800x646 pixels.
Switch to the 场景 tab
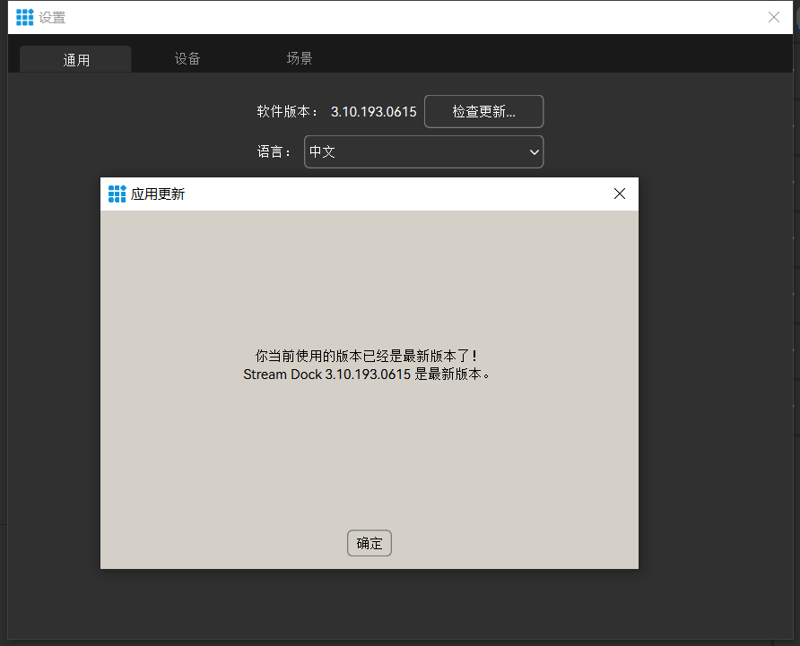coord(299,58)
